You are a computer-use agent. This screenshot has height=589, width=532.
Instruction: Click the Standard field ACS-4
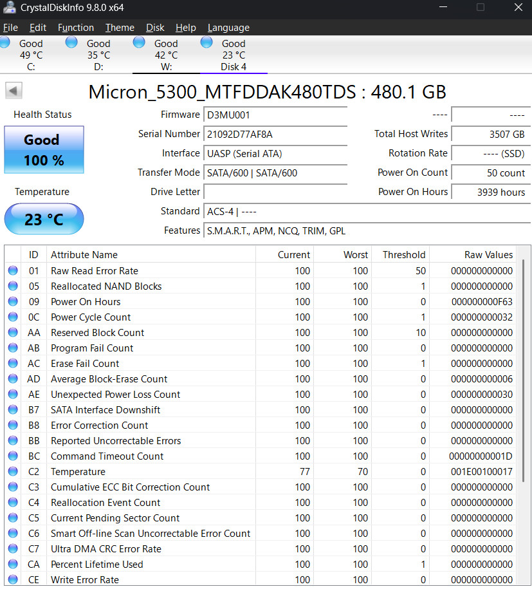tap(367, 212)
